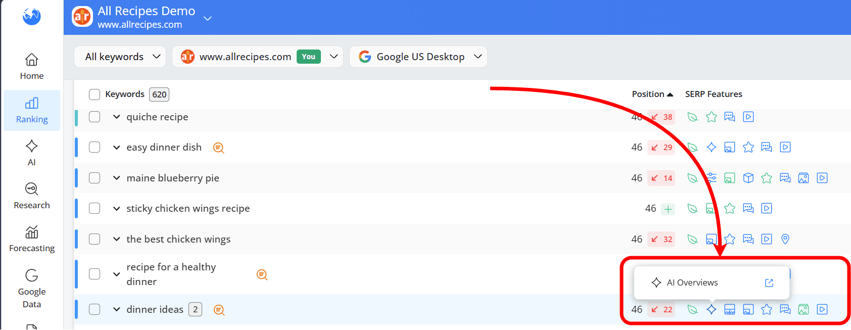Open the AI section in sidebar
This screenshot has height=330, width=851.
[x=32, y=153]
